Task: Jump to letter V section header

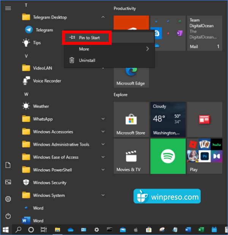Action: click(26, 56)
